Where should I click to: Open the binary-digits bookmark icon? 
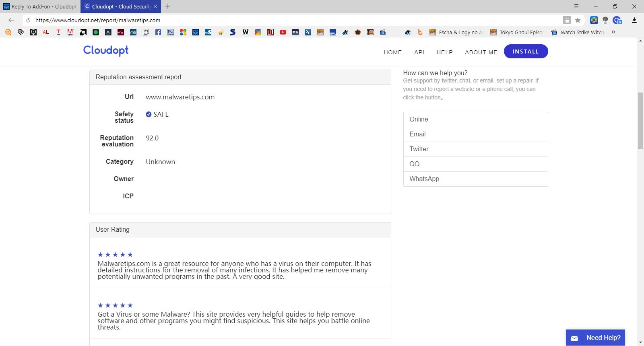pyautogui.click(x=146, y=32)
